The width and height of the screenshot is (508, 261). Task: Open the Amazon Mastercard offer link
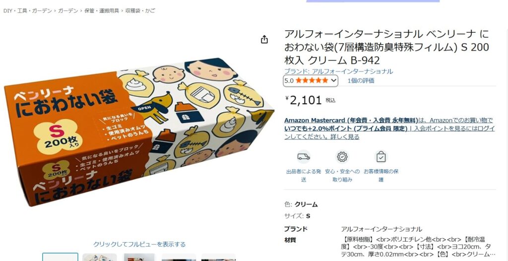(x=351, y=120)
